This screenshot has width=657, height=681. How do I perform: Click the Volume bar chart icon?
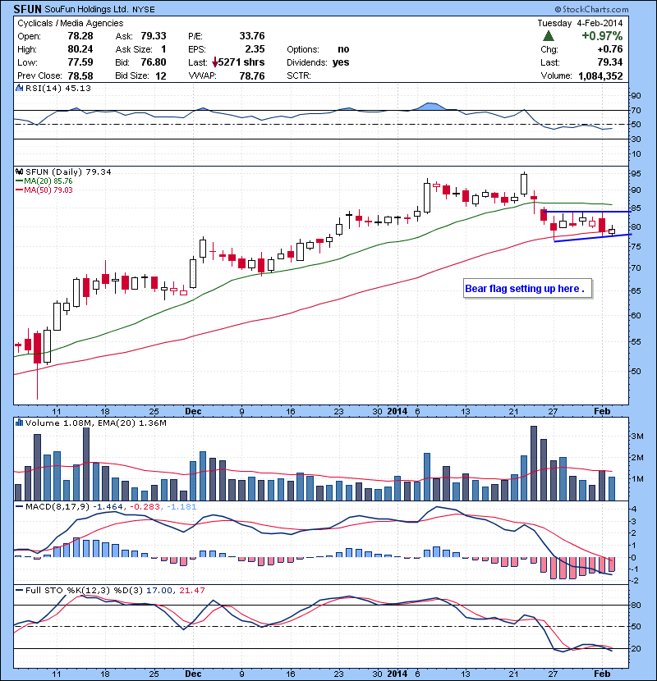(19, 423)
